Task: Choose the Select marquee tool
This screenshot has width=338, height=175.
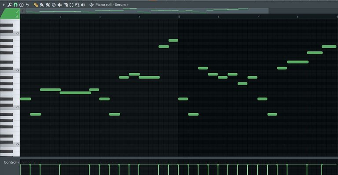Action: (x=71, y=4)
